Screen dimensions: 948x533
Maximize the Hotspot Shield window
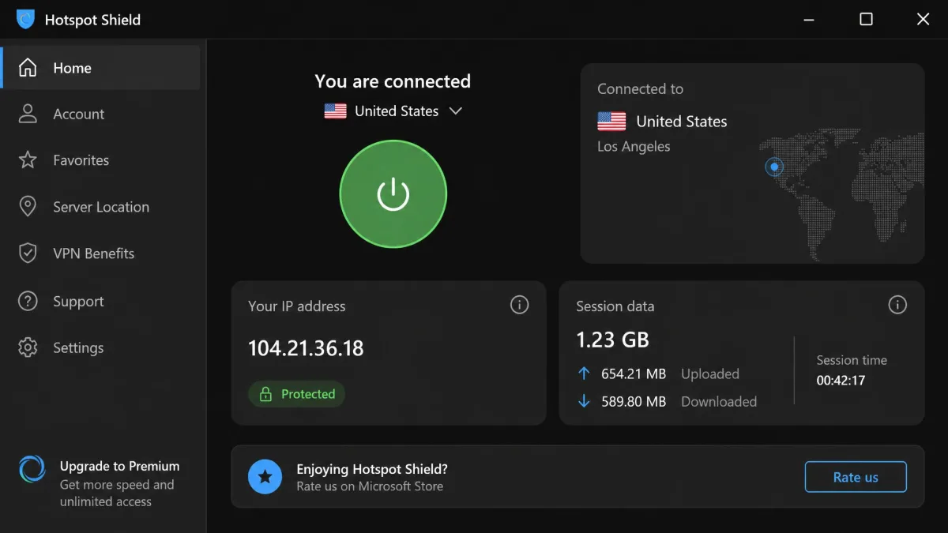point(866,19)
